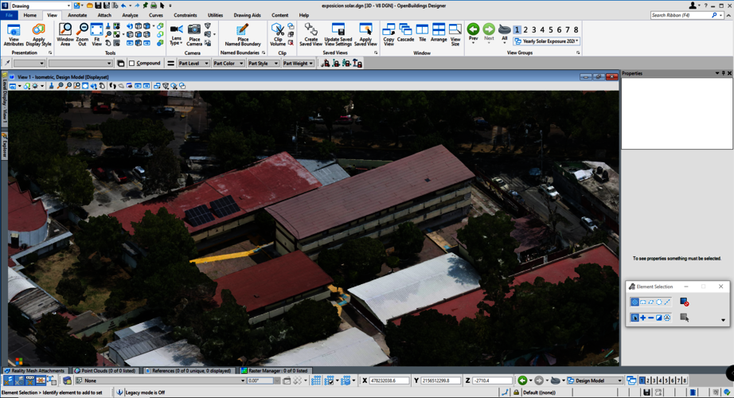Open the Part Weight dropdown
734x398 pixels.
(298, 63)
